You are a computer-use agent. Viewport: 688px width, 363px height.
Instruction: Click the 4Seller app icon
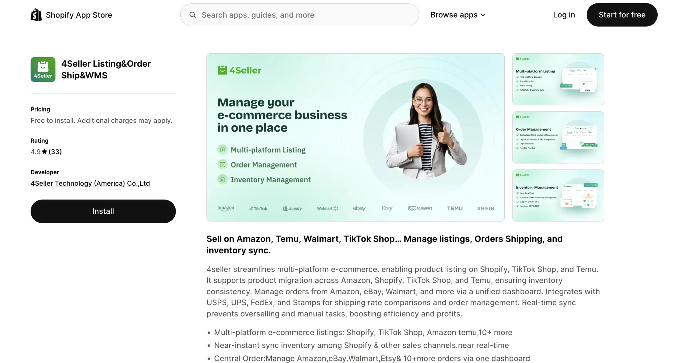pyautogui.click(x=43, y=69)
